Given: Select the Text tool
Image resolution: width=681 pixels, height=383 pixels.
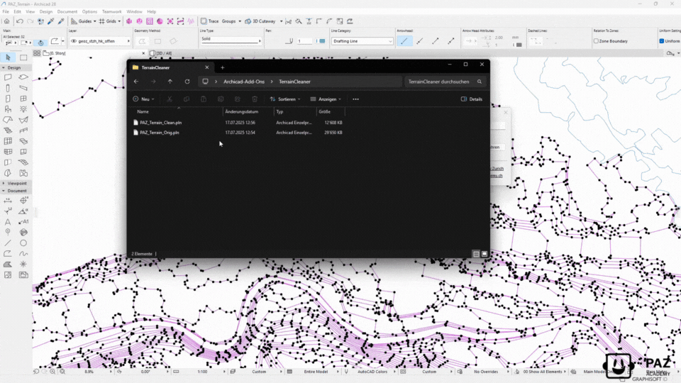Looking at the screenshot, I should 8,222.
